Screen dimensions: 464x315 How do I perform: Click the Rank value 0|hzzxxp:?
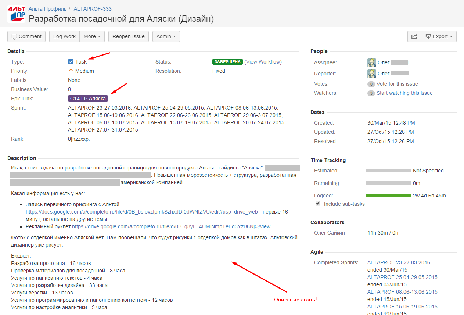tap(79, 139)
